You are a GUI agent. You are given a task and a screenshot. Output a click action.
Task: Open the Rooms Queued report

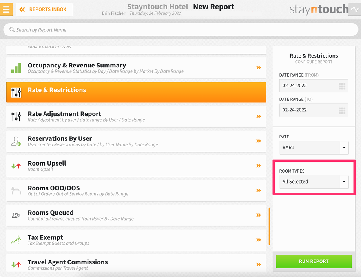coord(136,215)
